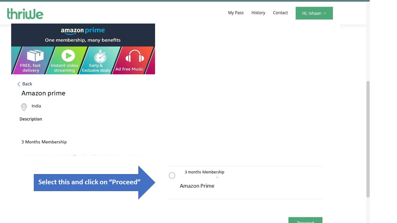
Task: Expand the Hi, Ishaan account dropdown
Action: [314, 13]
